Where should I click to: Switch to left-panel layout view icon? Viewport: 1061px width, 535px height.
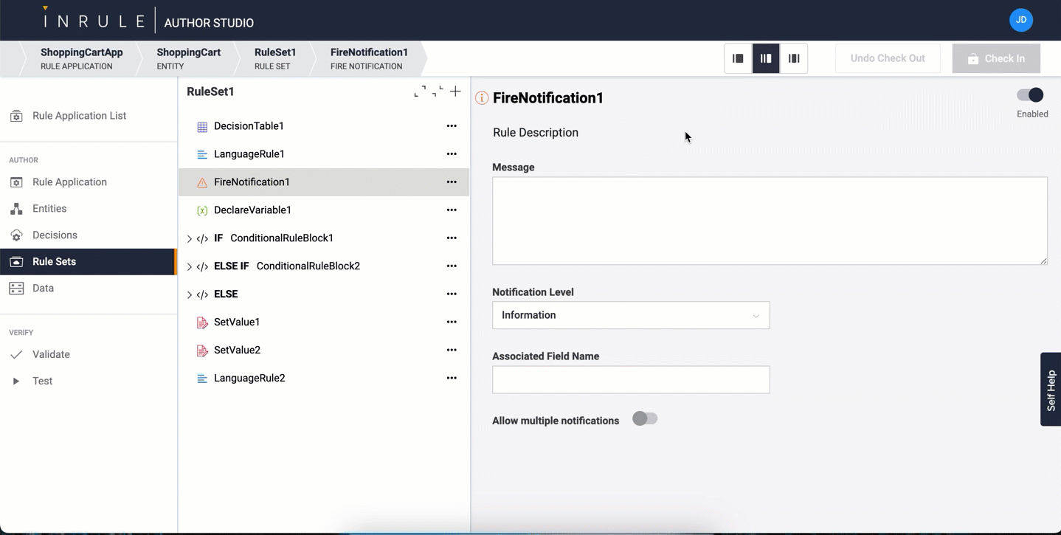point(738,58)
